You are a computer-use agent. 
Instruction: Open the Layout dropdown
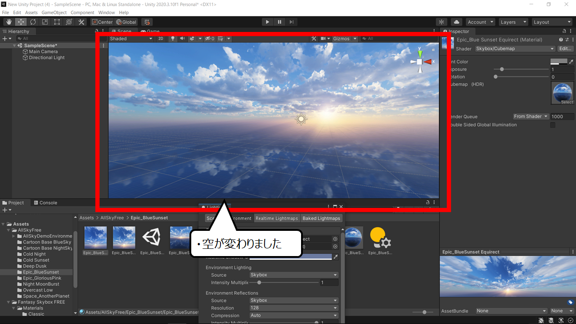(551, 22)
